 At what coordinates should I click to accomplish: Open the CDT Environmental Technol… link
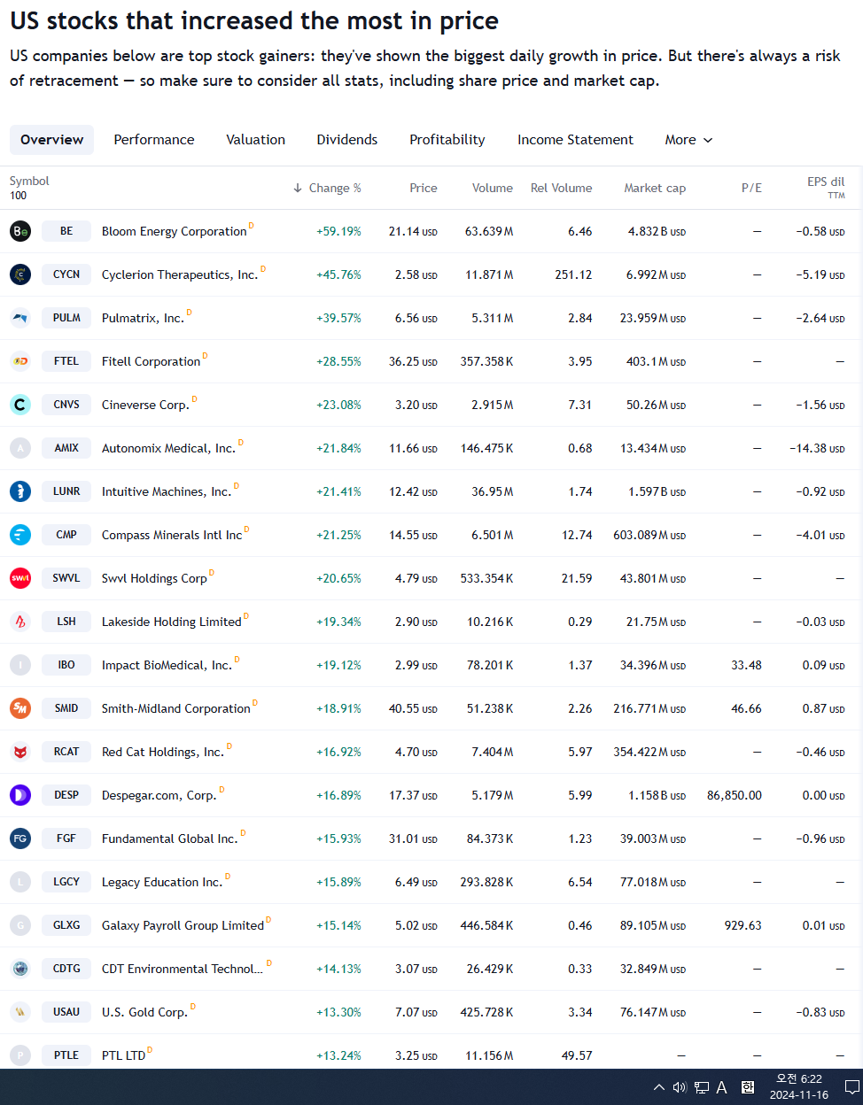click(183, 969)
